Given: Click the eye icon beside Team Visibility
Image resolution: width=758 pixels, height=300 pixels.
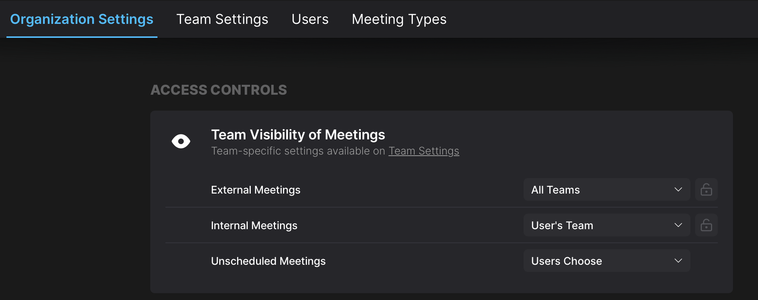Looking at the screenshot, I should click(x=181, y=141).
